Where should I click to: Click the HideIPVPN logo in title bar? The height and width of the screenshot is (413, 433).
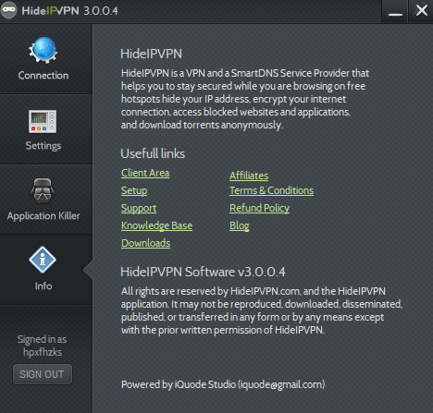(x=8, y=10)
